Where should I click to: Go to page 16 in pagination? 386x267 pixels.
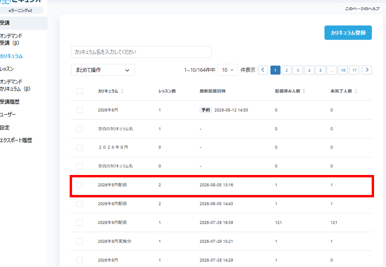point(343,70)
